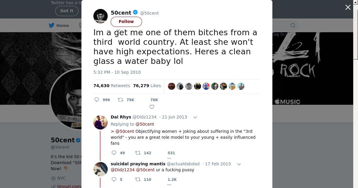The height and width of the screenshot is (188, 358).
Task: Retweet the main 50cent tweet
Action: tap(121, 100)
